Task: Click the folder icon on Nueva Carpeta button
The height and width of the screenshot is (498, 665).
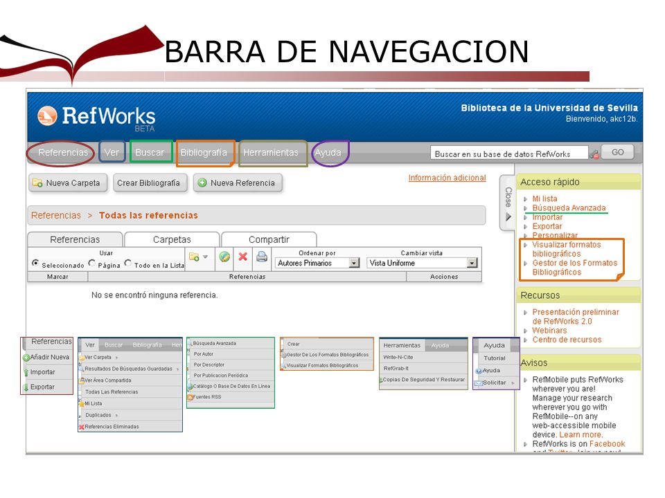Action: [37, 183]
